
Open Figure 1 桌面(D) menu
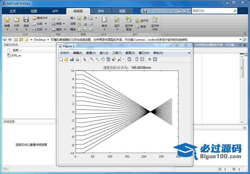point(130,53)
